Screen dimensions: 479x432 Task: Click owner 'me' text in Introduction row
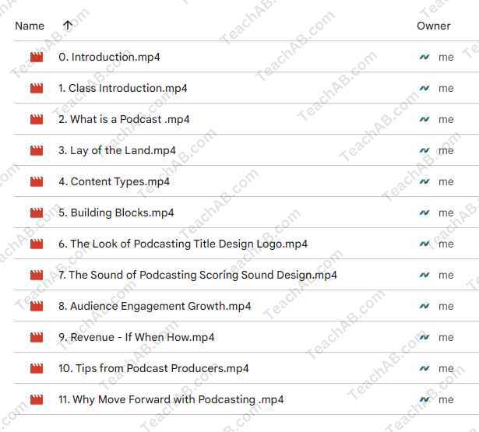[446, 57]
